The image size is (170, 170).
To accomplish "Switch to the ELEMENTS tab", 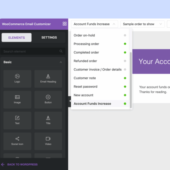I will 17,38.
